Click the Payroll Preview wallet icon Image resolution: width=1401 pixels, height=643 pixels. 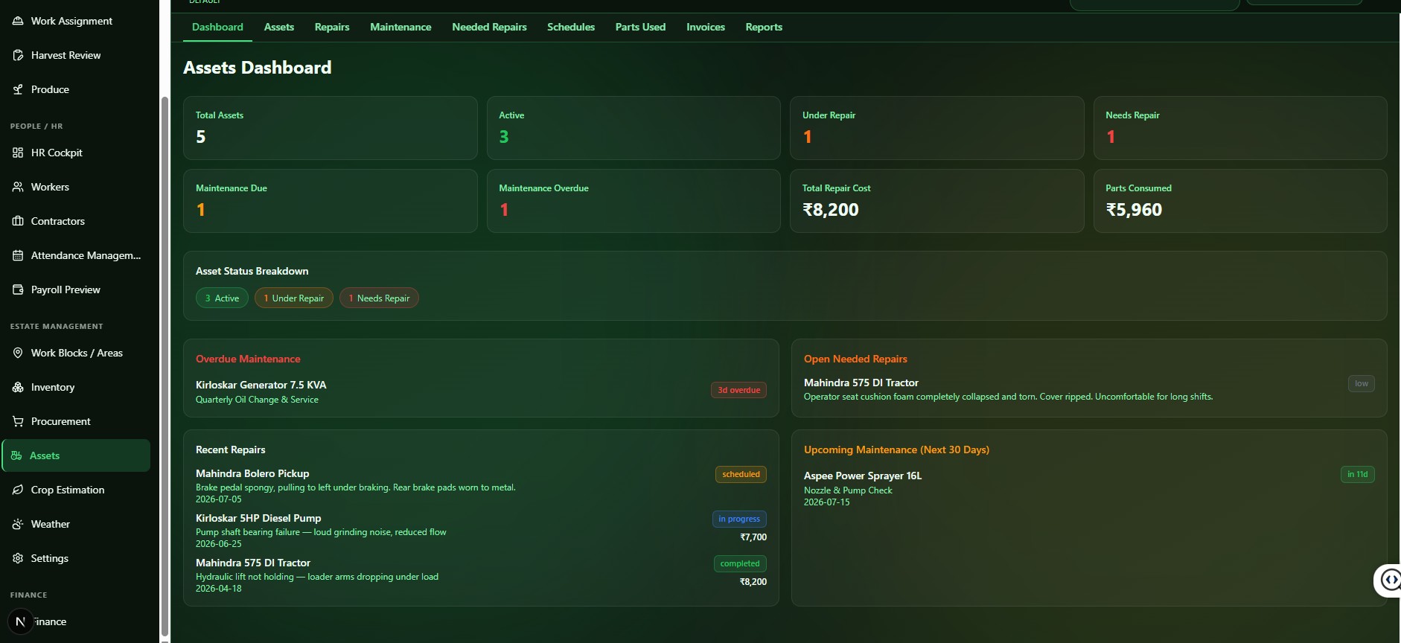click(18, 289)
